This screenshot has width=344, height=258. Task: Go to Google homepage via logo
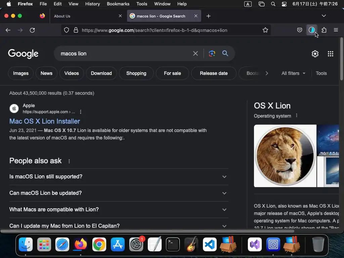click(x=23, y=54)
